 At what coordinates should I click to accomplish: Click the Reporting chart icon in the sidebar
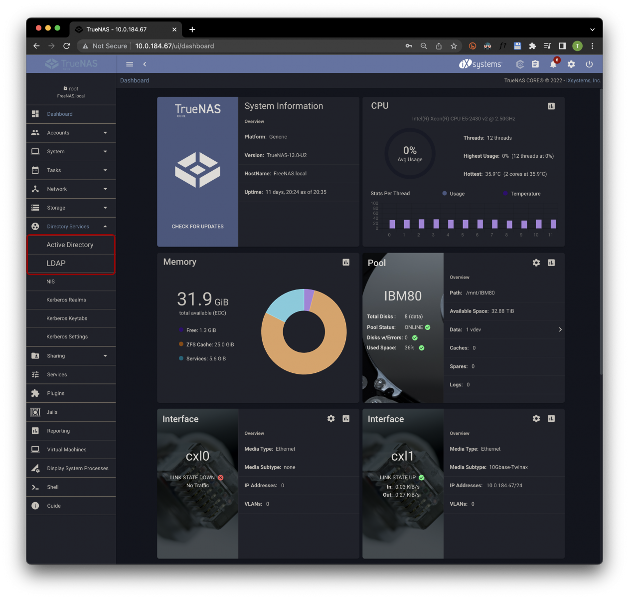point(35,431)
